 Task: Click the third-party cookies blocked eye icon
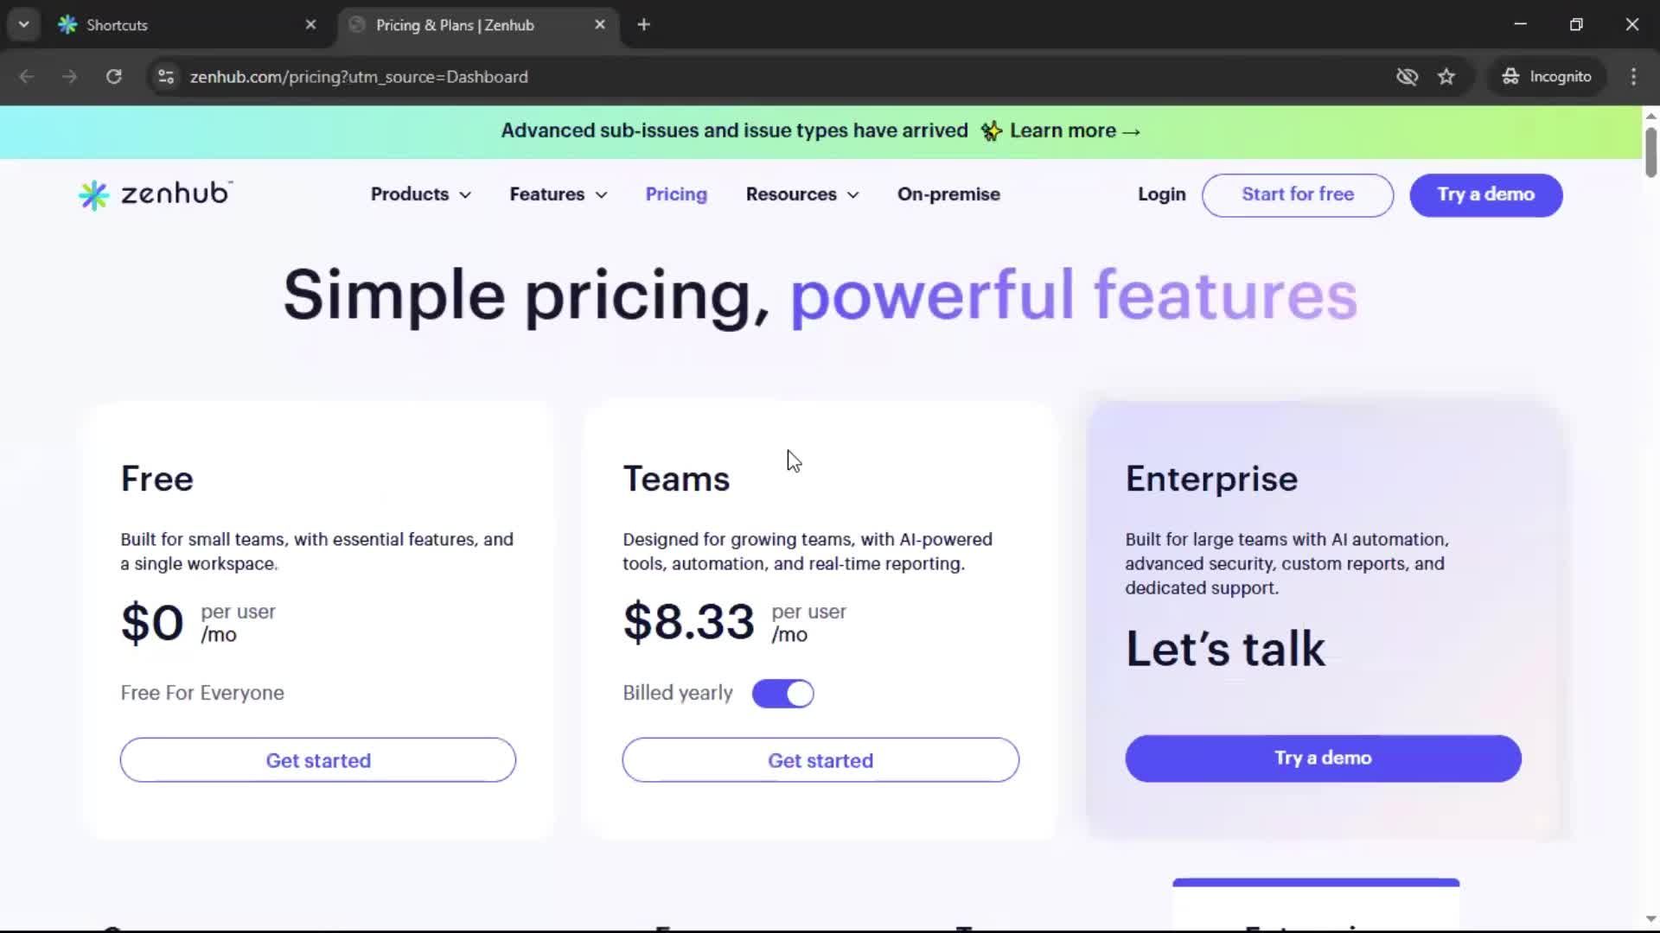[1407, 77]
